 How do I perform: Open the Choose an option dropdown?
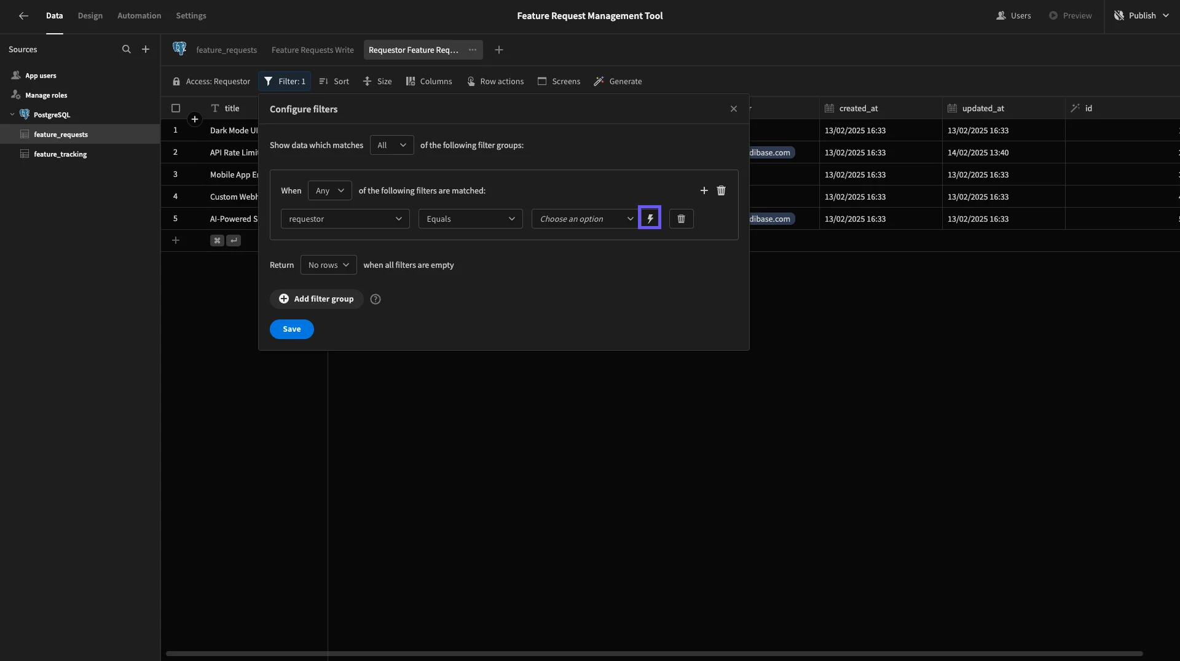(x=585, y=219)
